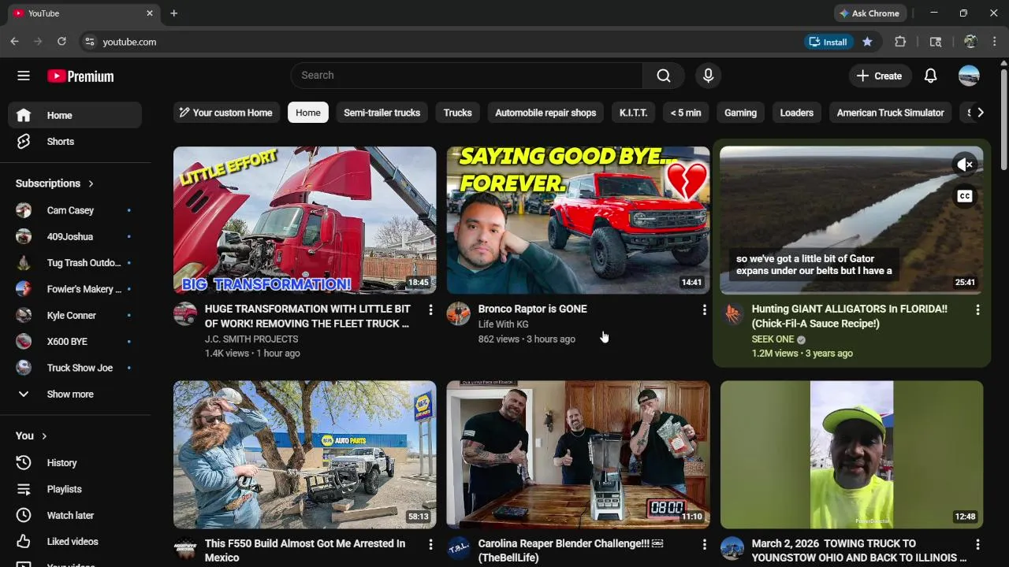Open the notifications bell
The width and height of the screenshot is (1009, 567).
click(x=930, y=76)
